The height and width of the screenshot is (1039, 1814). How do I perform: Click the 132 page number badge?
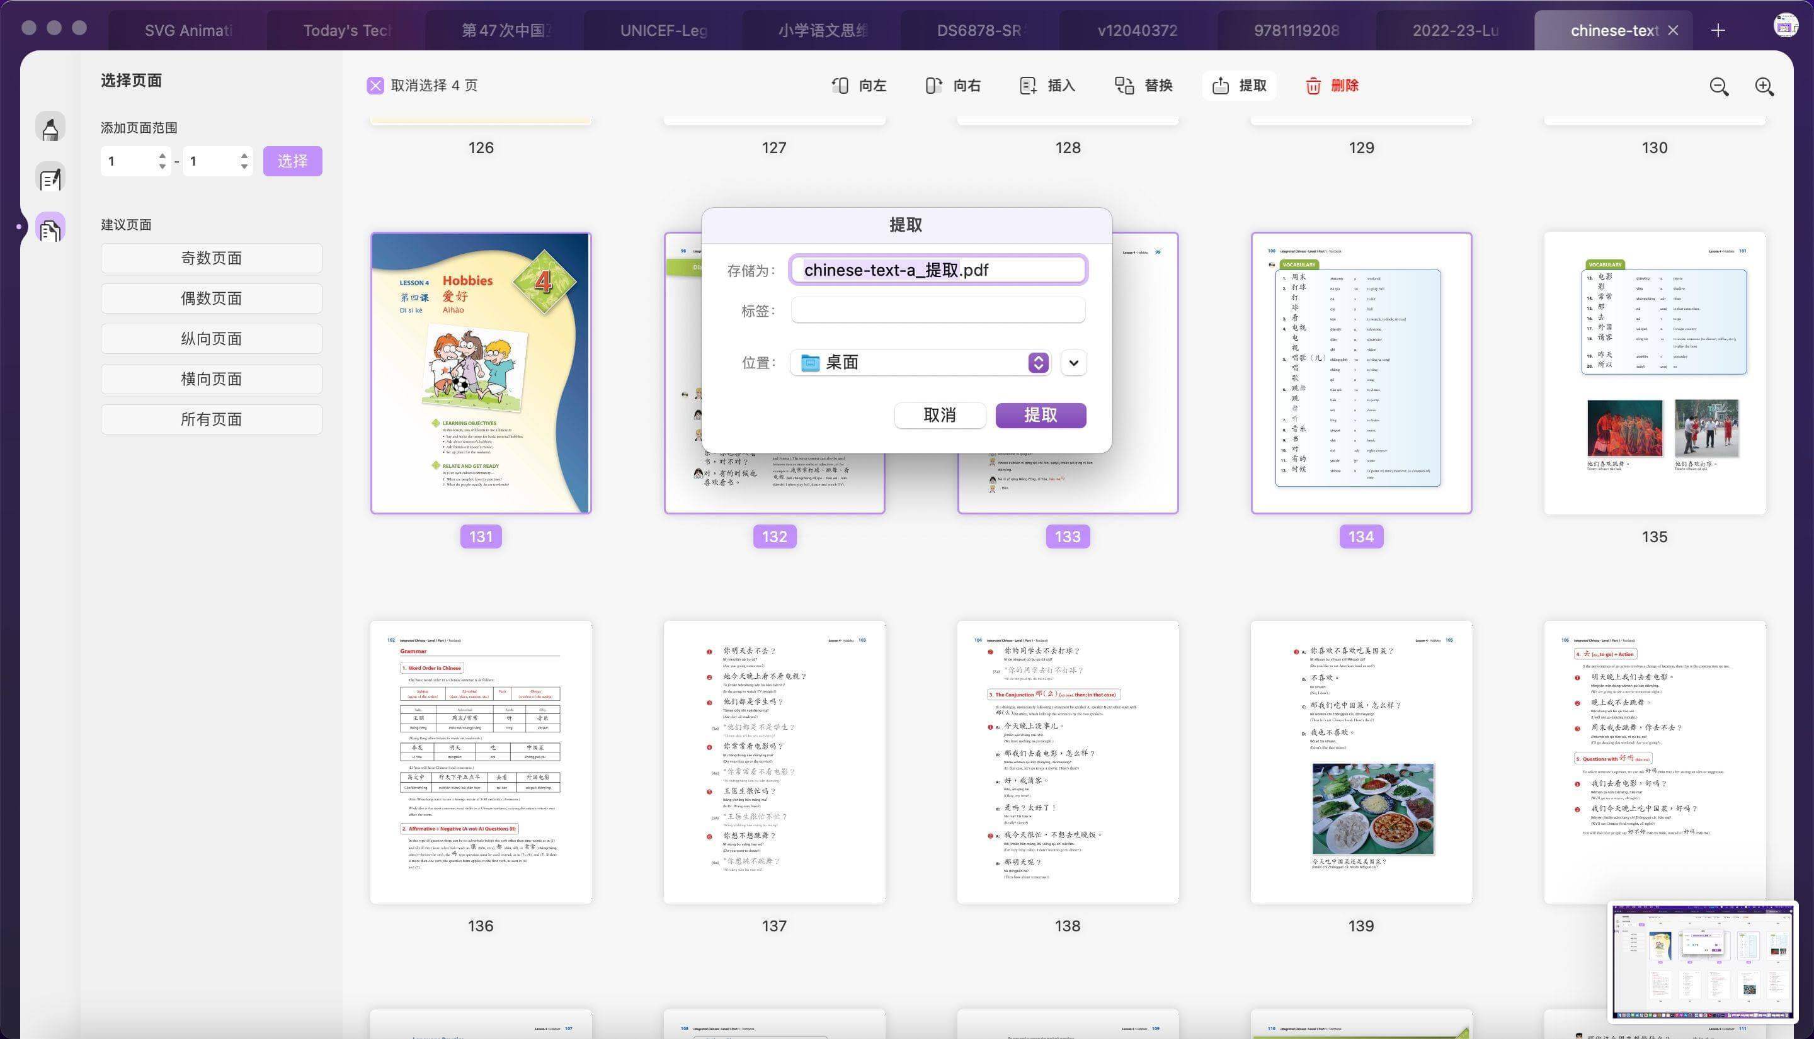pyautogui.click(x=774, y=537)
